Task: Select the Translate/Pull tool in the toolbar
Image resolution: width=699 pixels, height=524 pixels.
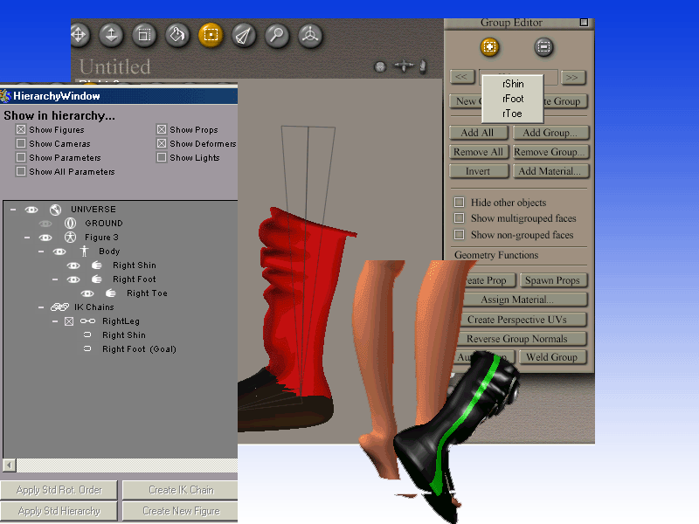Action: pos(79,34)
